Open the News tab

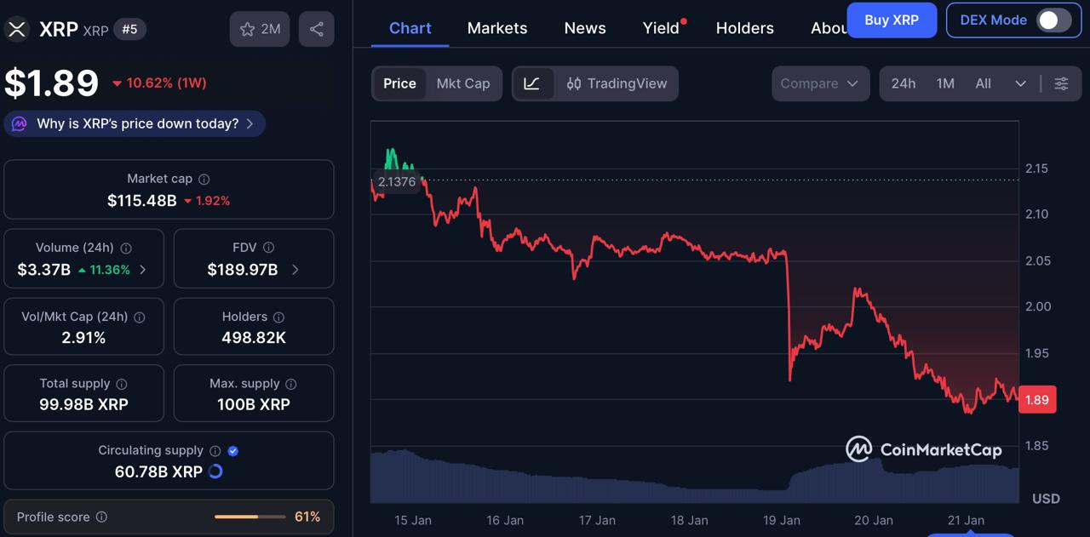pos(584,27)
